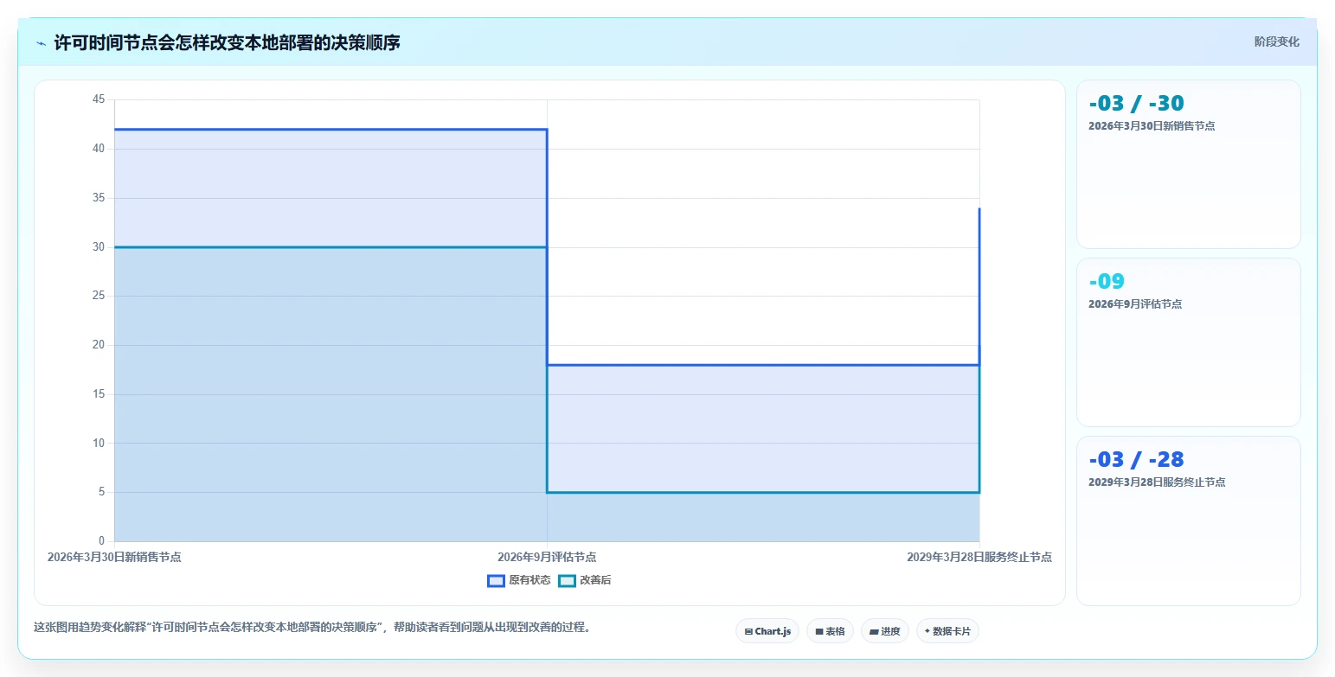Click the y-axis value 15
This screenshot has height=677, width=1335.
click(98, 394)
